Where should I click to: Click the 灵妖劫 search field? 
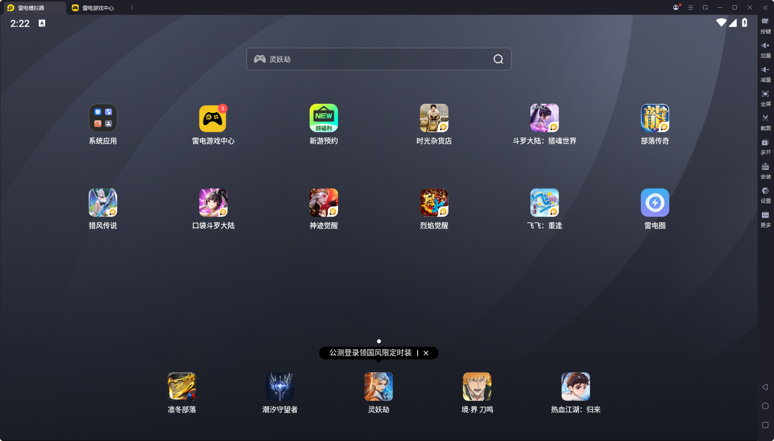point(379,59)
